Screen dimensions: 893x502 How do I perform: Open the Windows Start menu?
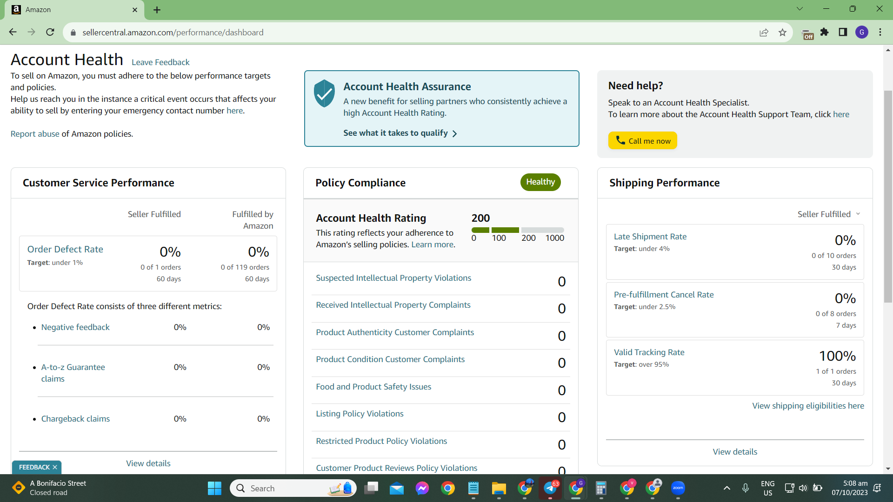click(x=214, y=488)
